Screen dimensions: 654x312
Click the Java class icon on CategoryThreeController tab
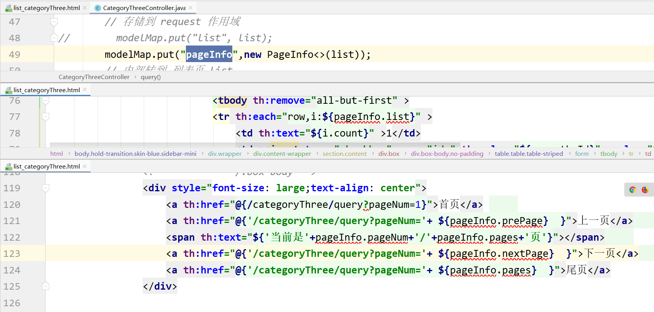click(97, 8)
